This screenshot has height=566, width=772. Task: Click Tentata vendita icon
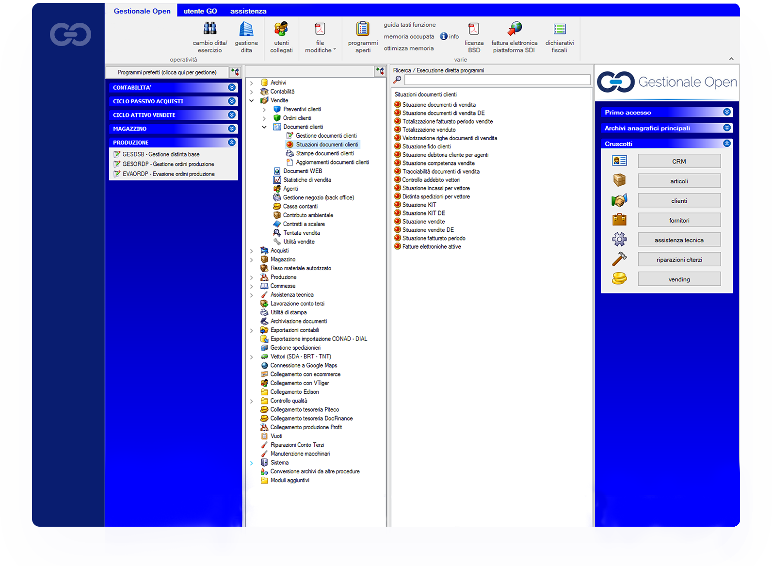tap(277, 233)
